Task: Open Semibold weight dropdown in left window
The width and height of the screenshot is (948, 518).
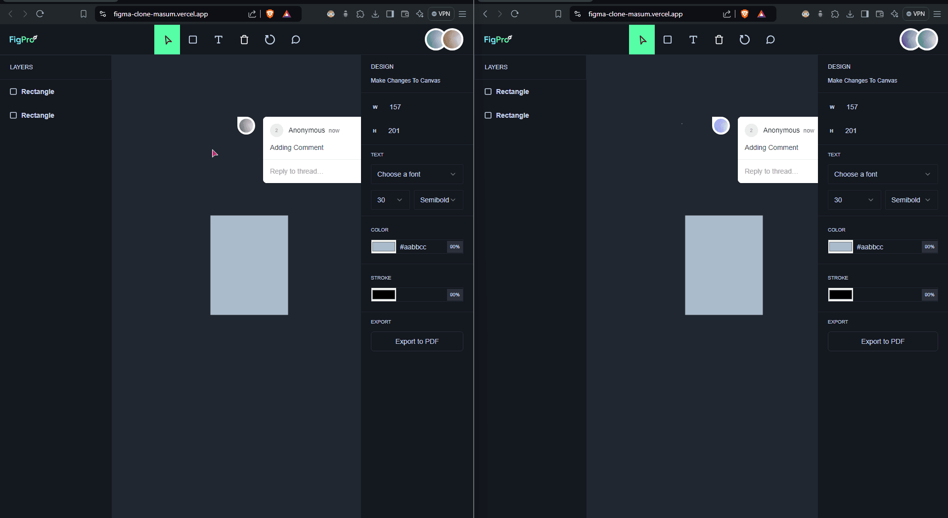Action: click(438, 200)
